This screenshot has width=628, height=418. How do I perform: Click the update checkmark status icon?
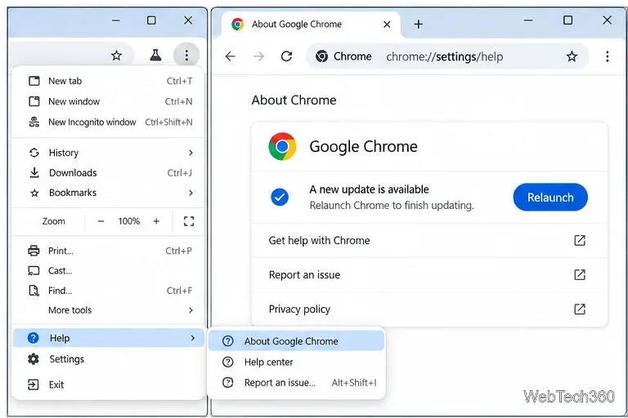click(x=280, y=198)
